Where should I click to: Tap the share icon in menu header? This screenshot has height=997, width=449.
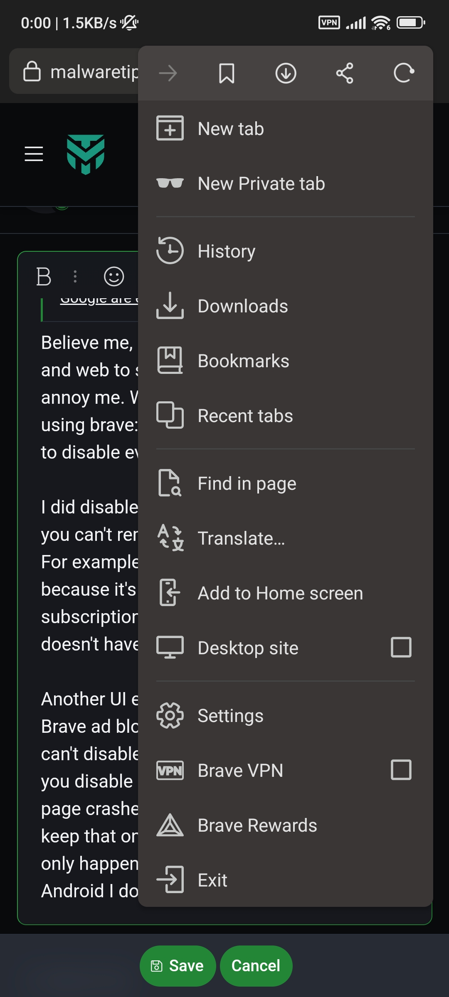pyautogui.click(x=345, y=74)
